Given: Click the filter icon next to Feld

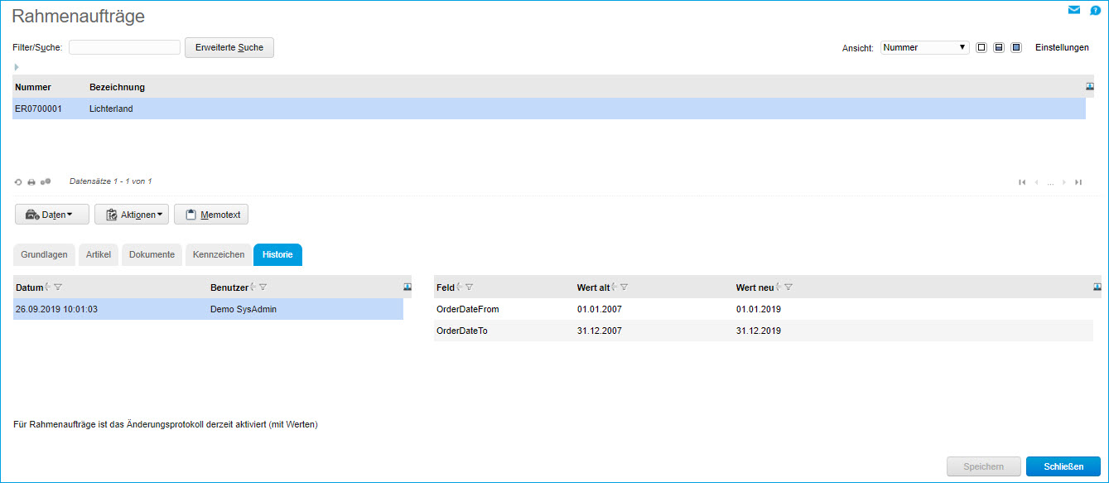Looking at the screenshot, I should tap(470, 287).
